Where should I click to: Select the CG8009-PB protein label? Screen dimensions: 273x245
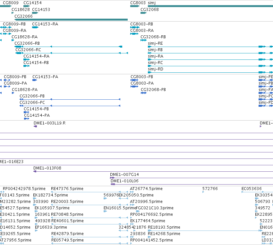tap(15, 77)
